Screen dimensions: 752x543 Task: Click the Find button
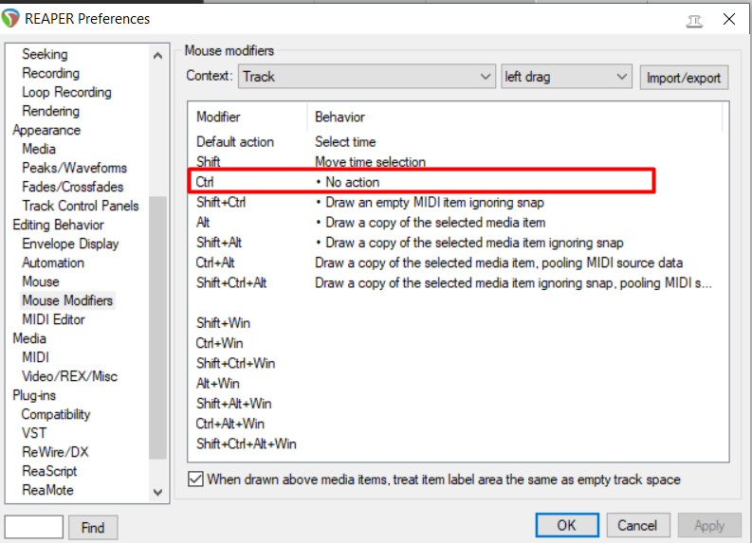click(x=93, y=527)
